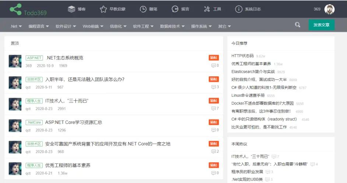Open the 早教启蒙 menu item
347x183 pixels.
click(118, 9)
